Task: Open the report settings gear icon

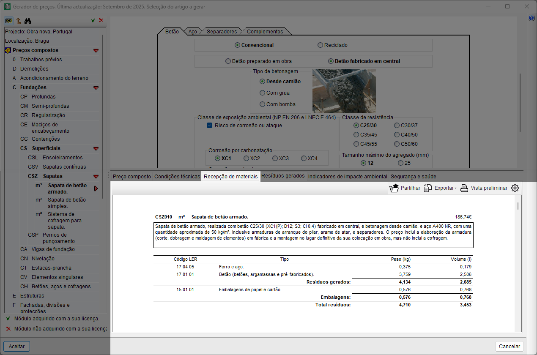Action: [x=515, y=188]
